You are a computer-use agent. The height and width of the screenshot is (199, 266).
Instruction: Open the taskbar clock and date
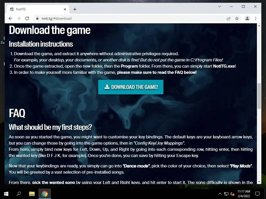(x=244, y=194)
